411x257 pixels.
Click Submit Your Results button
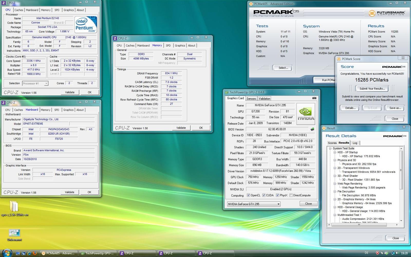pos(372,89)
